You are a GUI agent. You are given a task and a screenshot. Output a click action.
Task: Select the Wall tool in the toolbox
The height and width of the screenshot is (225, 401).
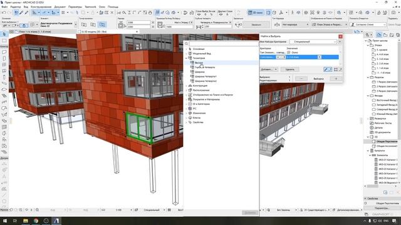point(4,52)
